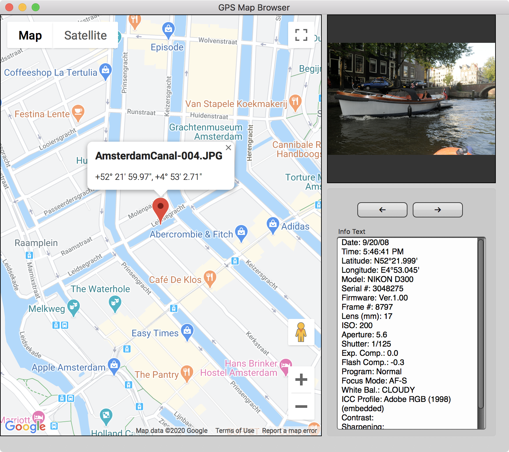The height and width of the screenshot is (452, 509).
Task: Select Melkweg venue marker icon
Action: pyautogui.click(x=74, y=308)
